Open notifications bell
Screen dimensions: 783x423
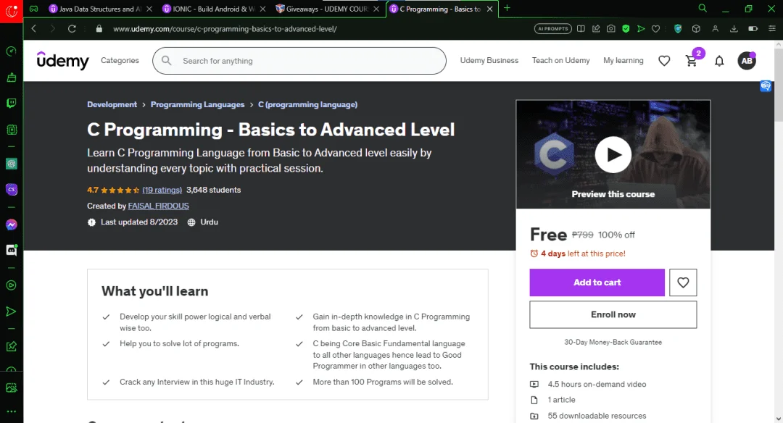point(719,61)
